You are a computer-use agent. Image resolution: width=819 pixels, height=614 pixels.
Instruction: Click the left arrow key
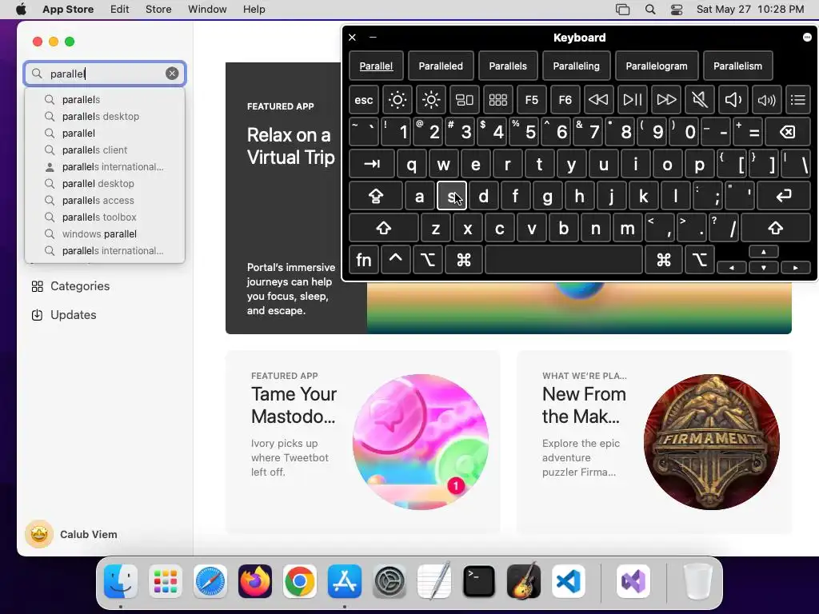tap(731, 268)
